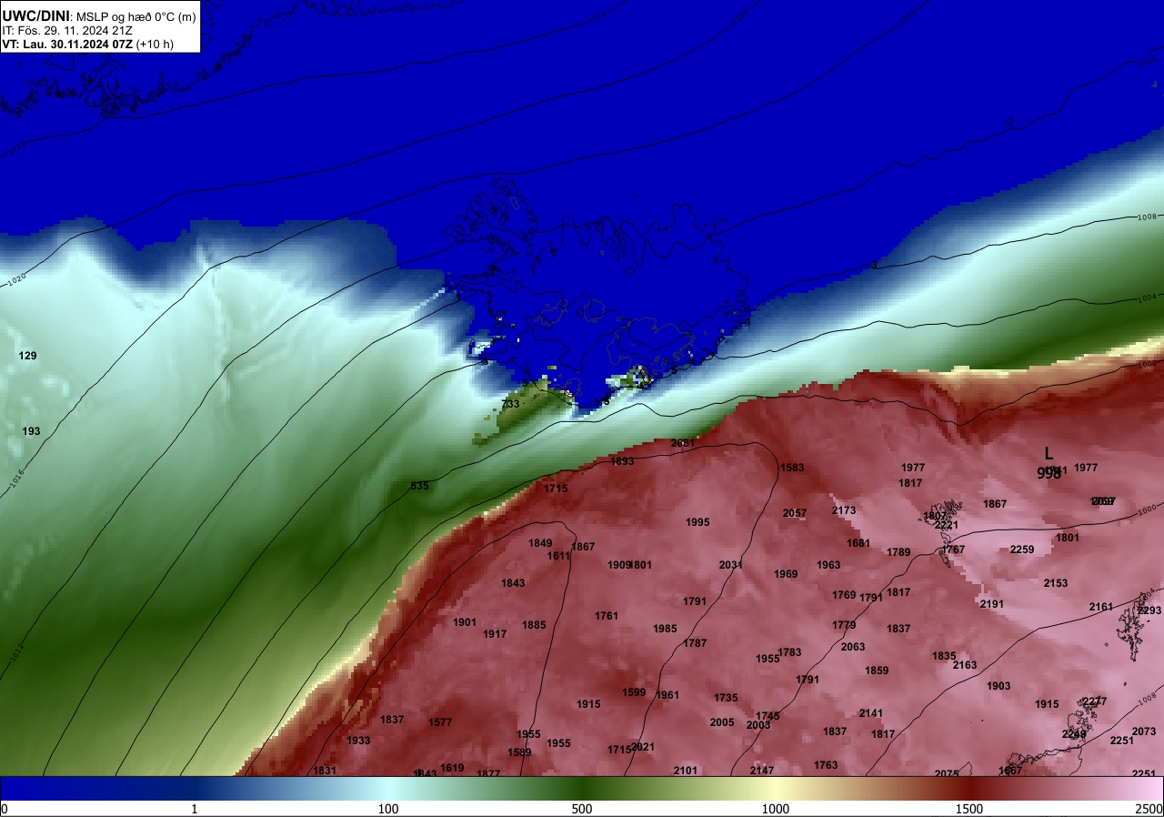Click the 2073 height value
1164x817 pixels.
tap(1144, 731)
